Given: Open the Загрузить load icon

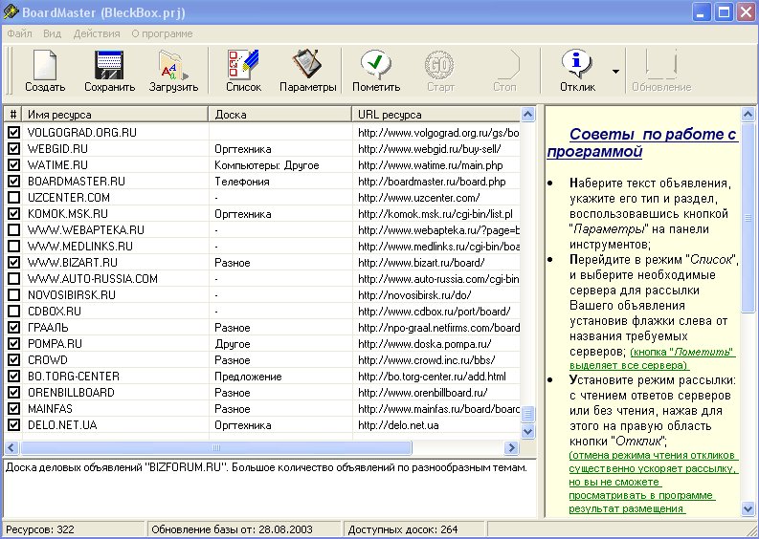Looking at the screenshot, I should click(173, 65).
